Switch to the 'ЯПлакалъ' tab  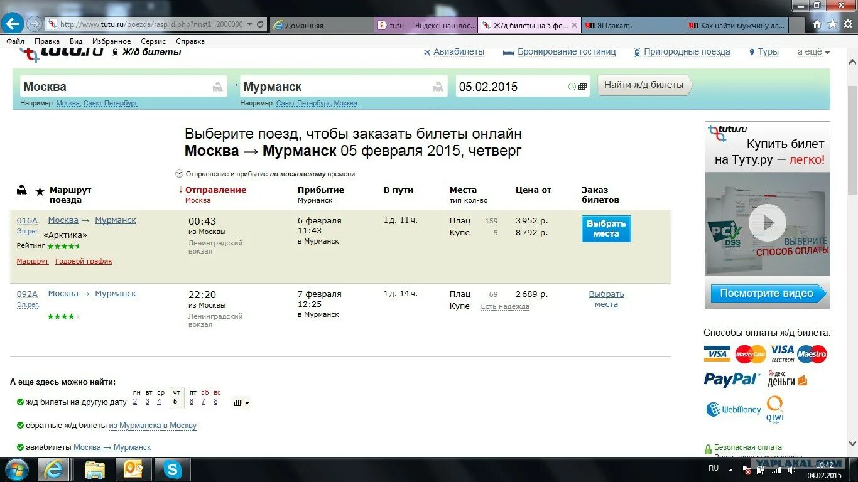(x=633, y=26)
